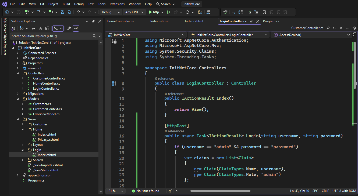Click the code cleanup broom icon
The width and height of the screenshot is (358, 196).
(x=170, y=191)
